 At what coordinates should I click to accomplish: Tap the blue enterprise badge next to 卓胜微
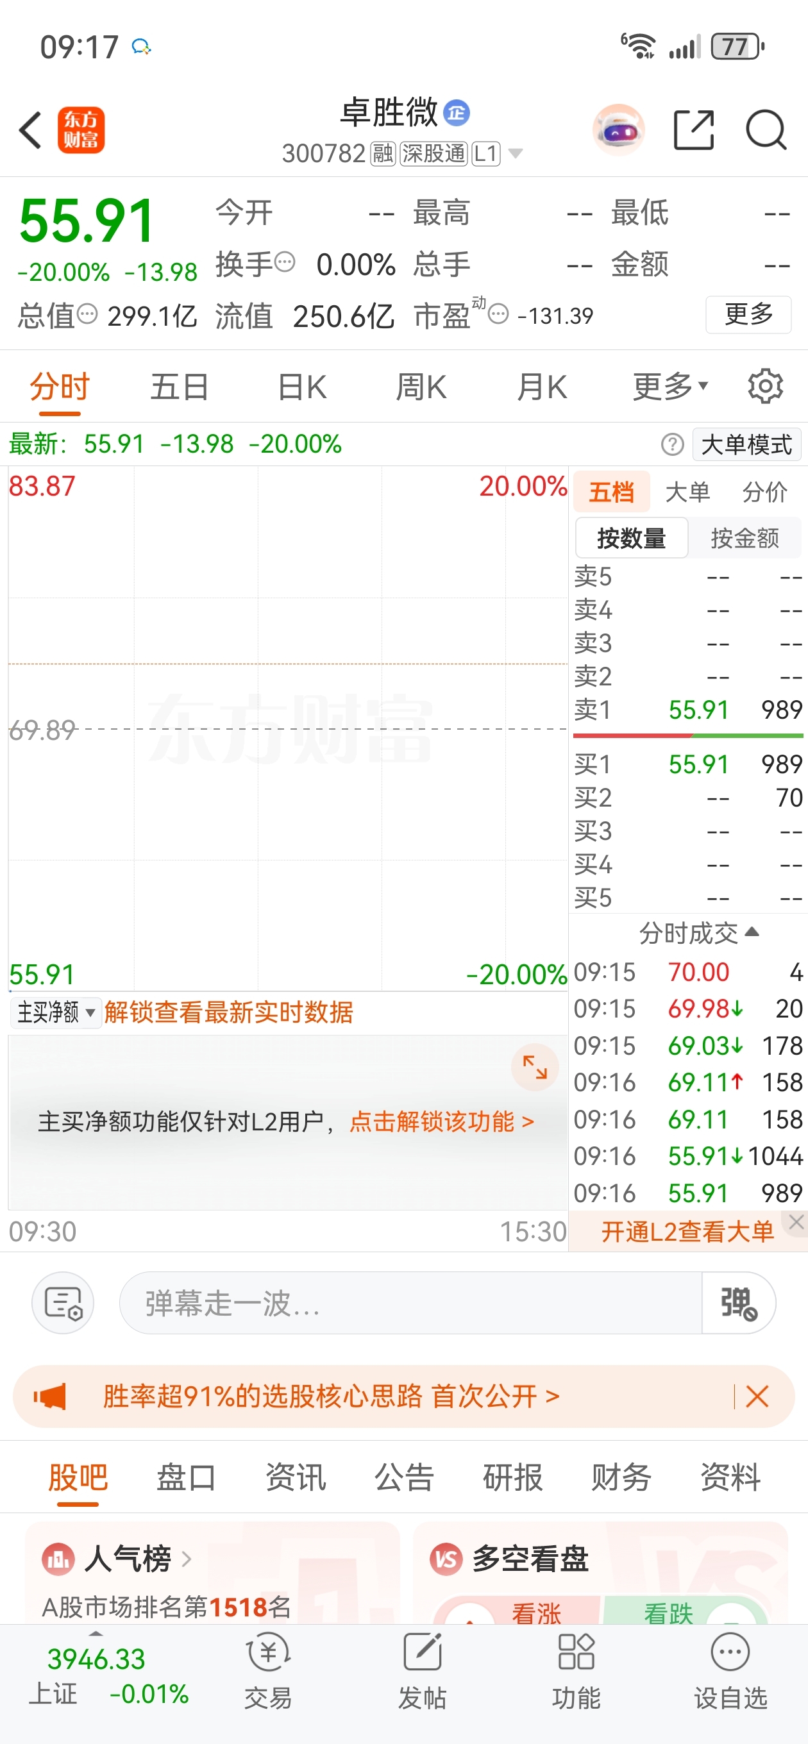coord(457,112)
